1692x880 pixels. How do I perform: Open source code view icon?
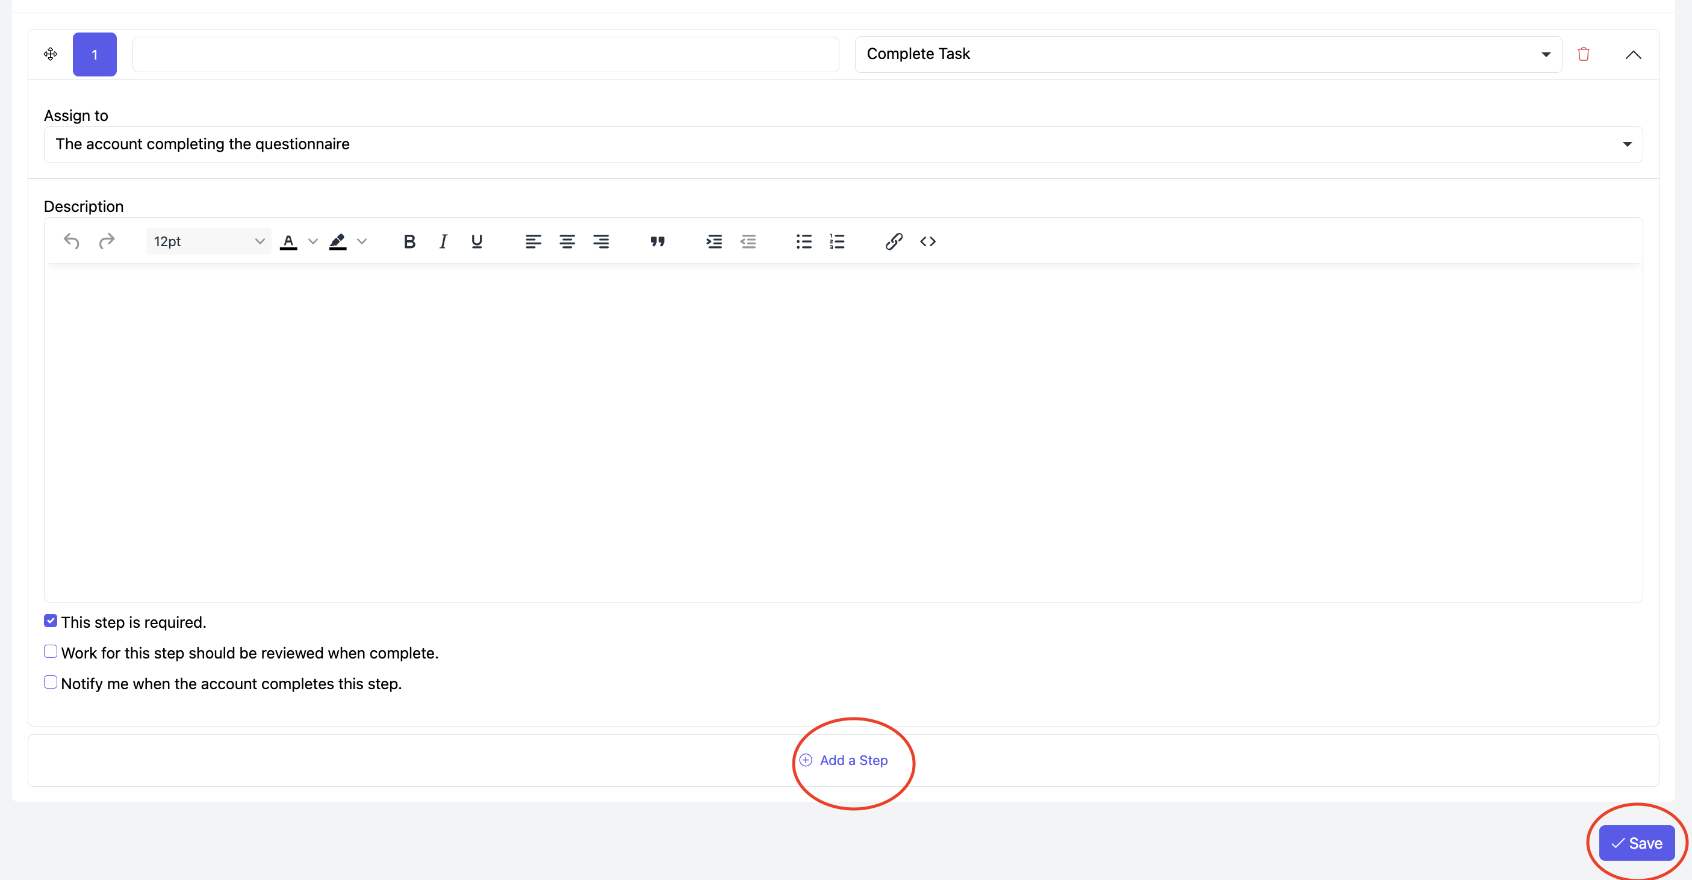tap(927, 242)
